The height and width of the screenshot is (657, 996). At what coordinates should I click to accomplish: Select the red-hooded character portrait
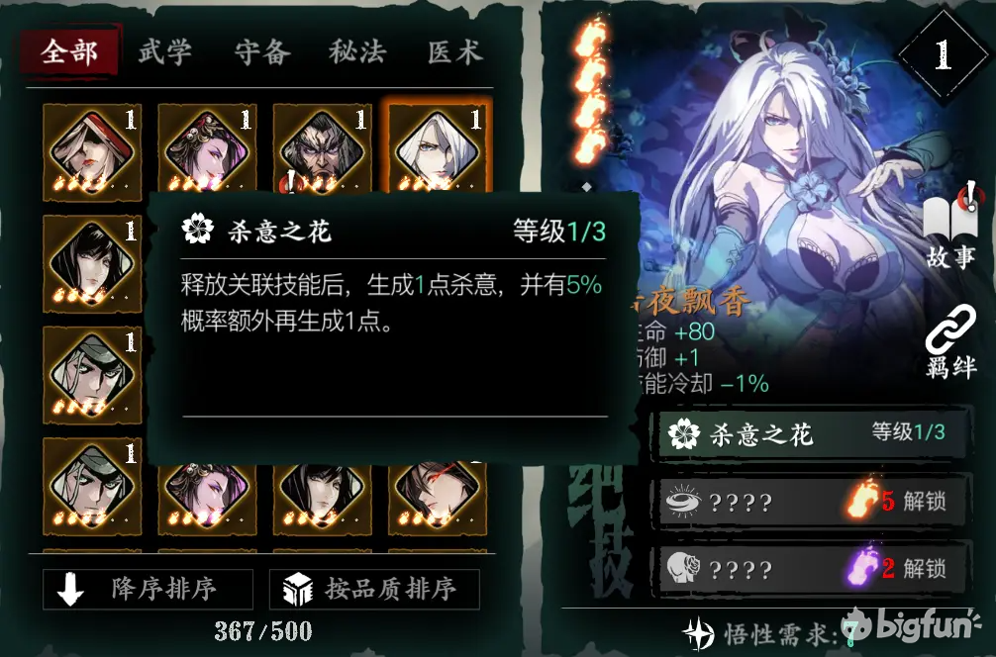92,151
